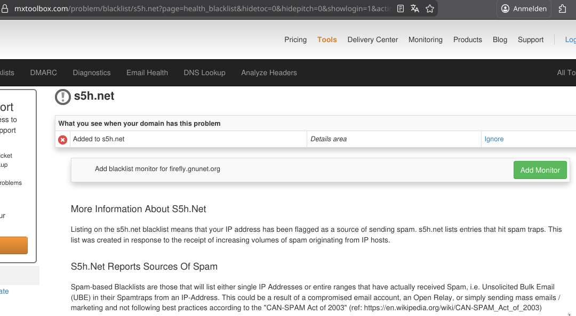Bookmark this page with the star icon
The image size is (576, 316).
point(429,9)
